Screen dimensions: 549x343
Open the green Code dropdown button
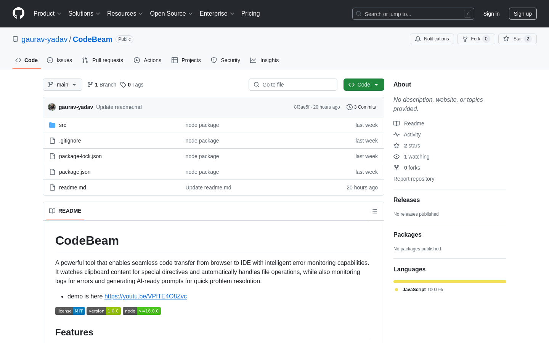pos(364,85)
